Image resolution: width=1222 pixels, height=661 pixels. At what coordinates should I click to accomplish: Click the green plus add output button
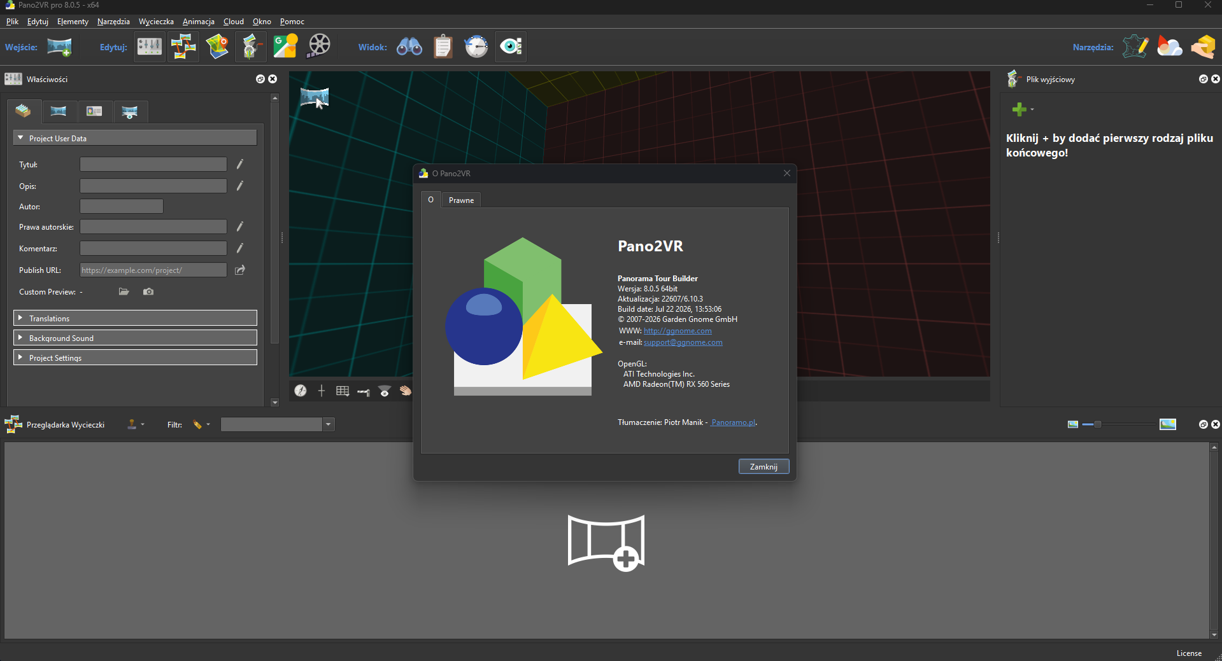[1019, 109]
